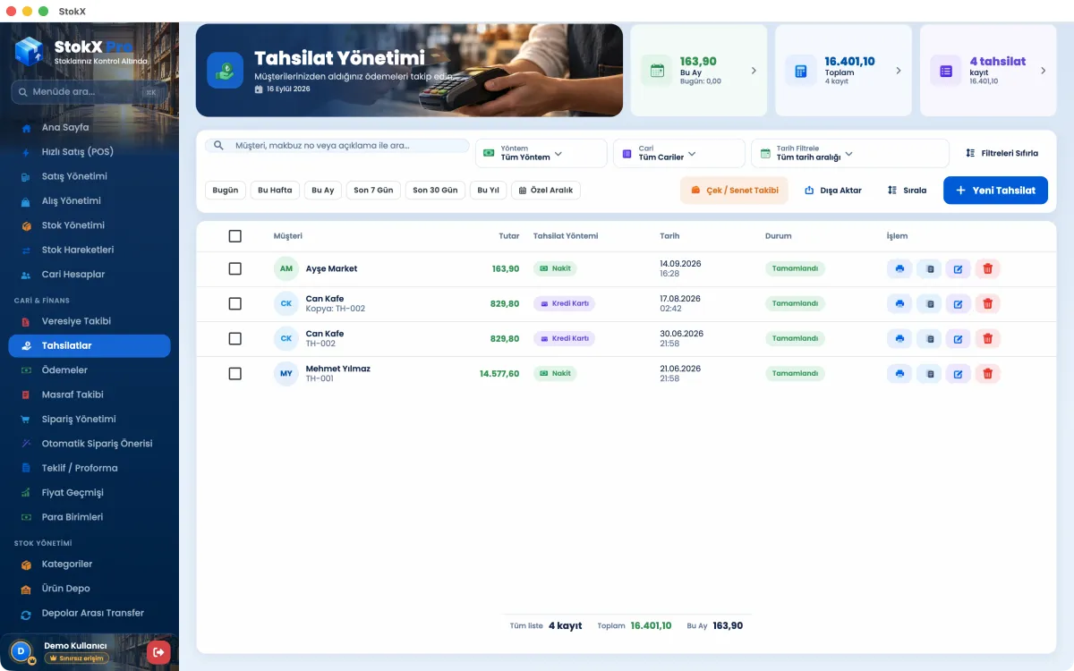Click the Tutar column header
Viewport: 1074px width, 671px height.
pos(508,236)
